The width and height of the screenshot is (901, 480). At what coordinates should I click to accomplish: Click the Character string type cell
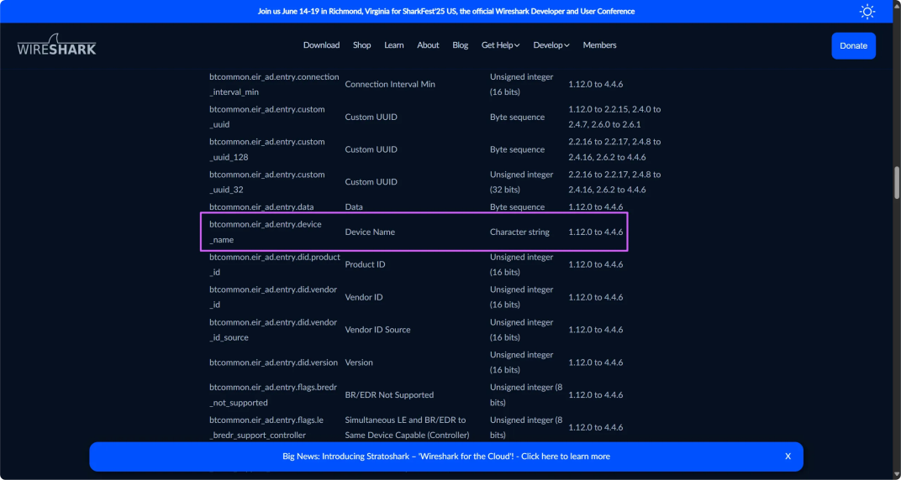point(519,232)
